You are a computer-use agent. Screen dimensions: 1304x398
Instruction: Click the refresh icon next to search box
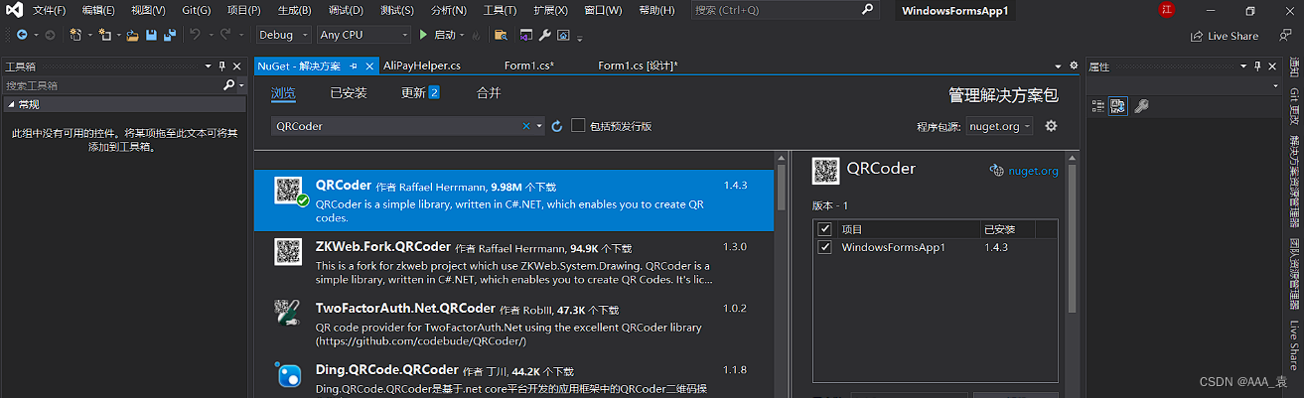pos(557,126)
